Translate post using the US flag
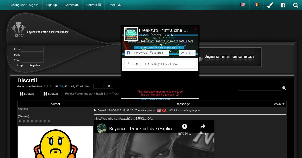Viewport: 302px width, 158px height. 159,110
